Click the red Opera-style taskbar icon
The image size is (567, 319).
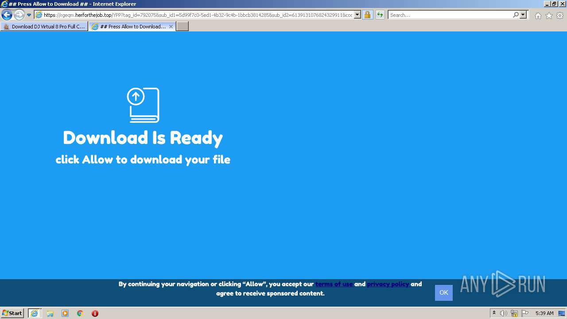click(95, 313)
